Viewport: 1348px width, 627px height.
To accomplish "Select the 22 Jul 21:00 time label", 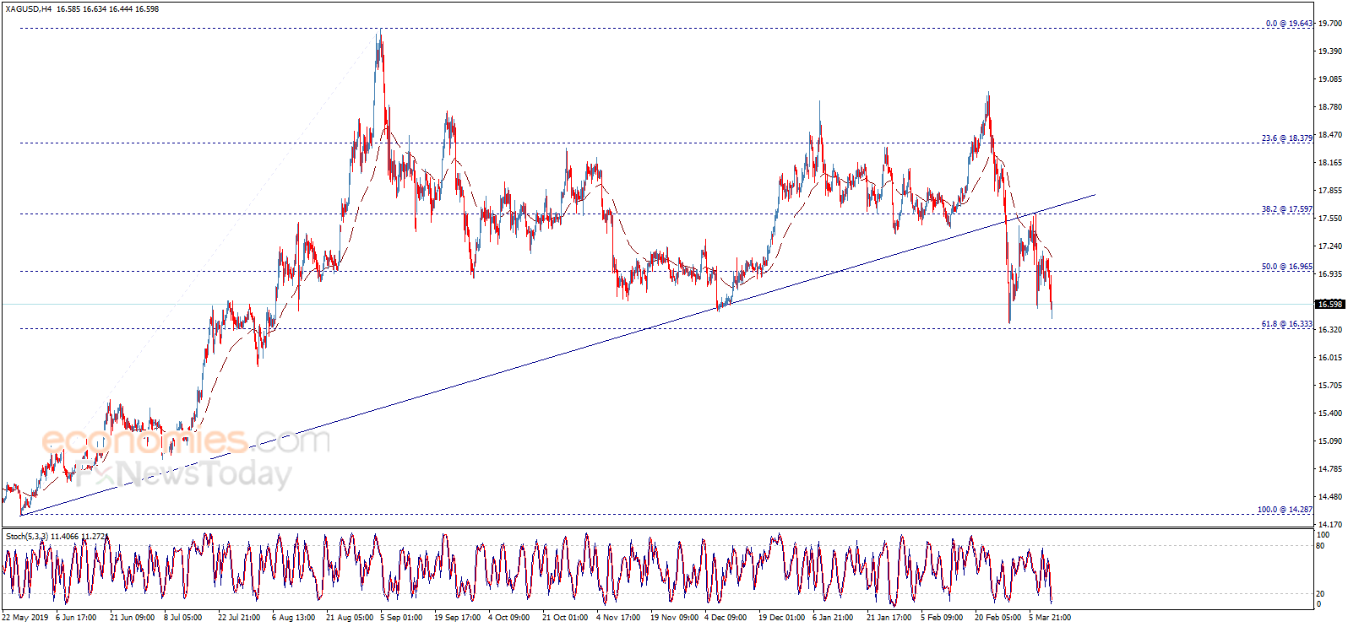I will click(x=239, y=618).
